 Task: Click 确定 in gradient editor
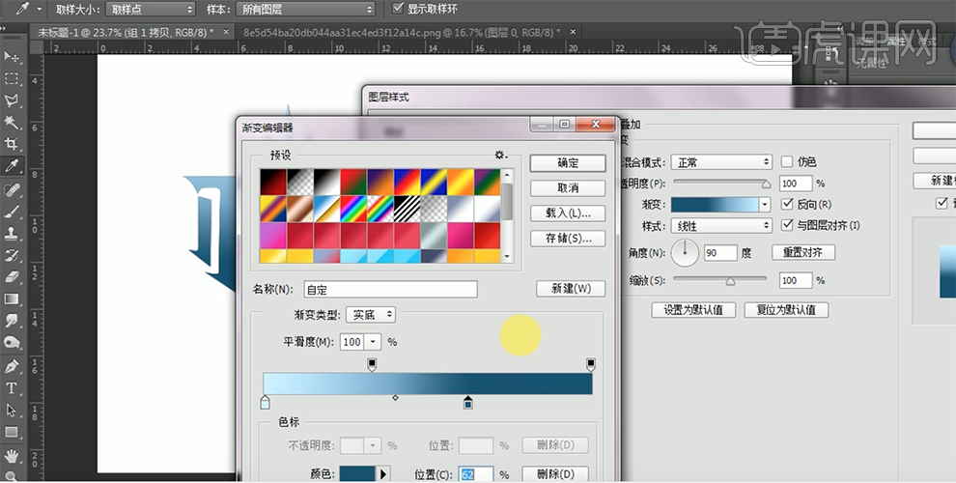568,163
